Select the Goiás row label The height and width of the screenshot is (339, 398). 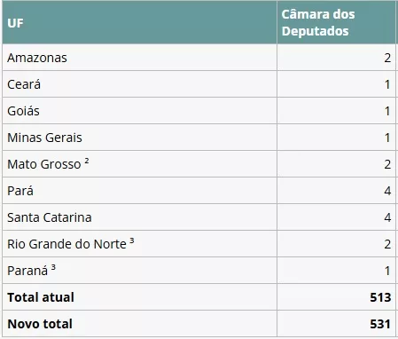click(23, 111)
